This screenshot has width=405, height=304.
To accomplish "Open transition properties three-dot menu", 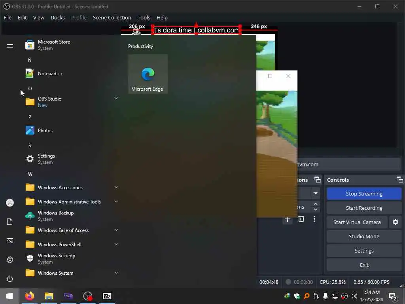I will (x=314, y=219).
